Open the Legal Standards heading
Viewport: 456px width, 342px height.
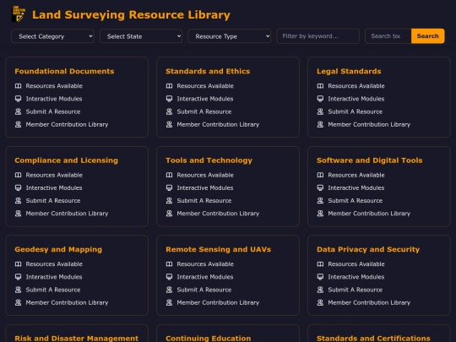349,71
